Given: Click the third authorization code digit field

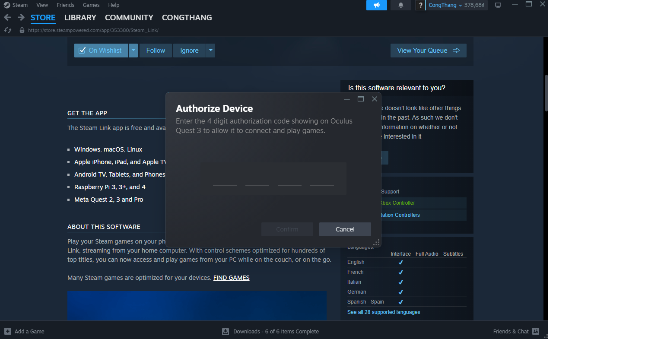Looking at the screenshot, I should [x=289, y=179].
